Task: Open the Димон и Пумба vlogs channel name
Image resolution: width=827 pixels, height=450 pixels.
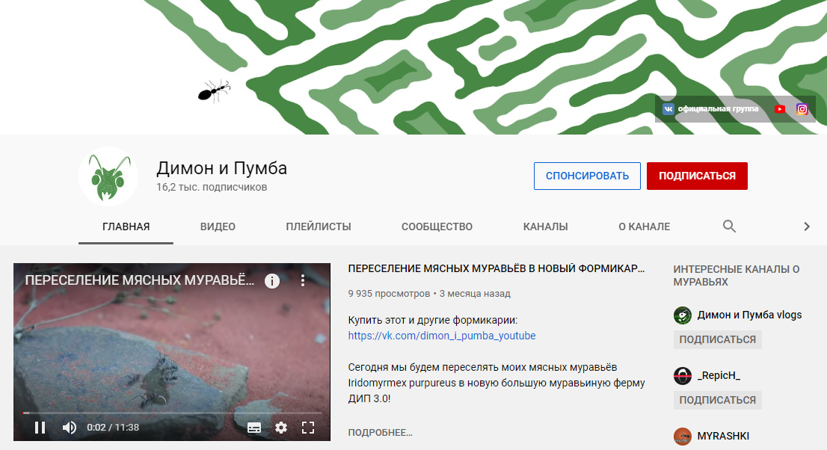Action: 749,315
